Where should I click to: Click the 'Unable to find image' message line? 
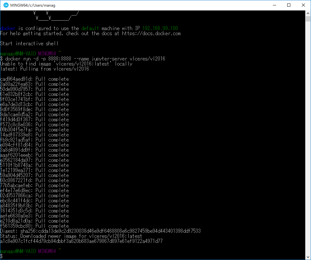click(x=66, y=64)
